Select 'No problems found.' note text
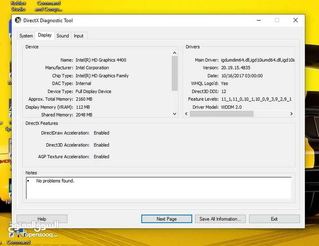The image size is (319, 246). [x=55, y=181]
